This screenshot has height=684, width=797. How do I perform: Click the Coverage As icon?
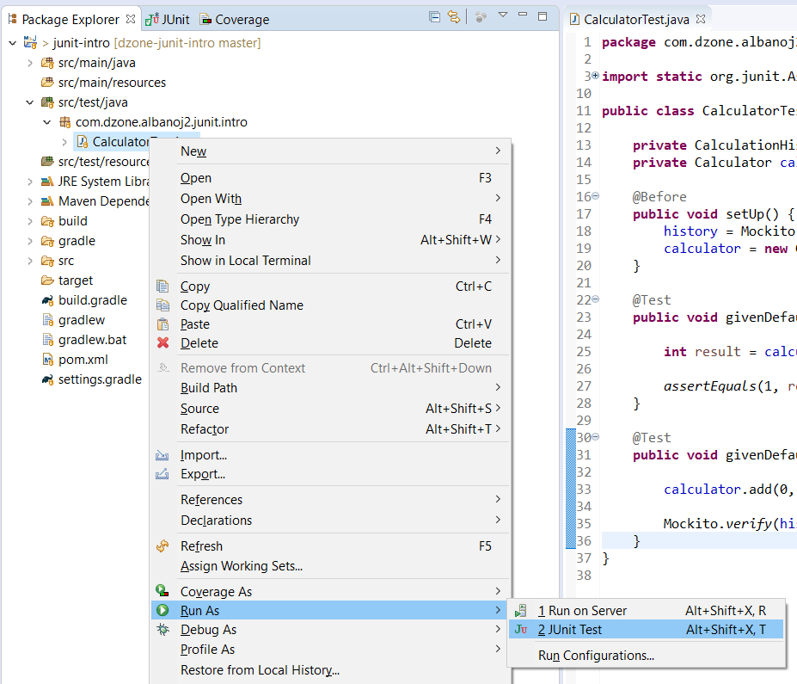point(162,591)
